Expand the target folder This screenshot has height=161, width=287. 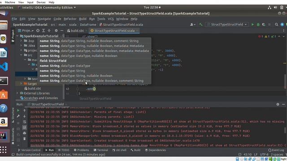[x=21, y=84]
